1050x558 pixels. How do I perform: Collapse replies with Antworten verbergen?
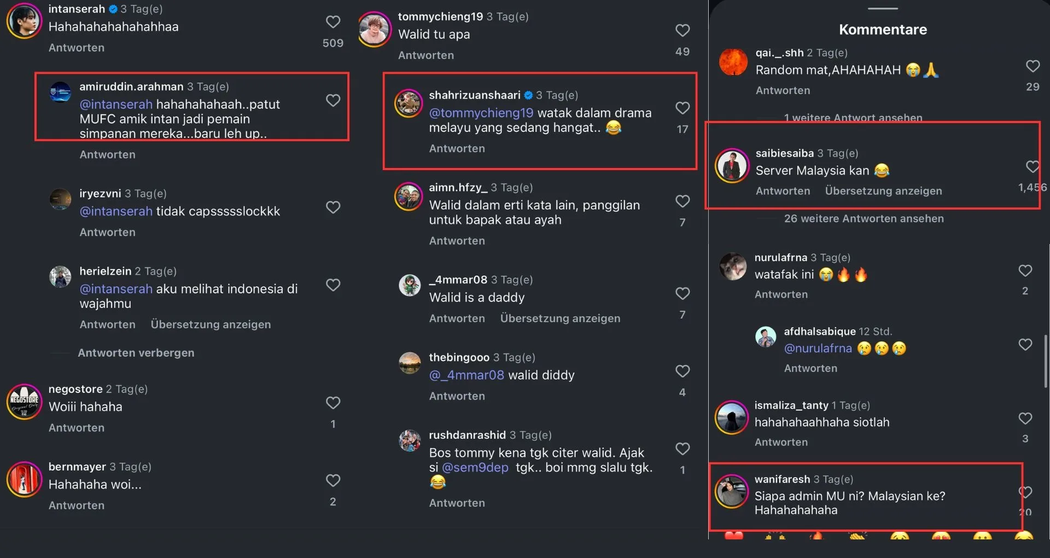(136, 353)
